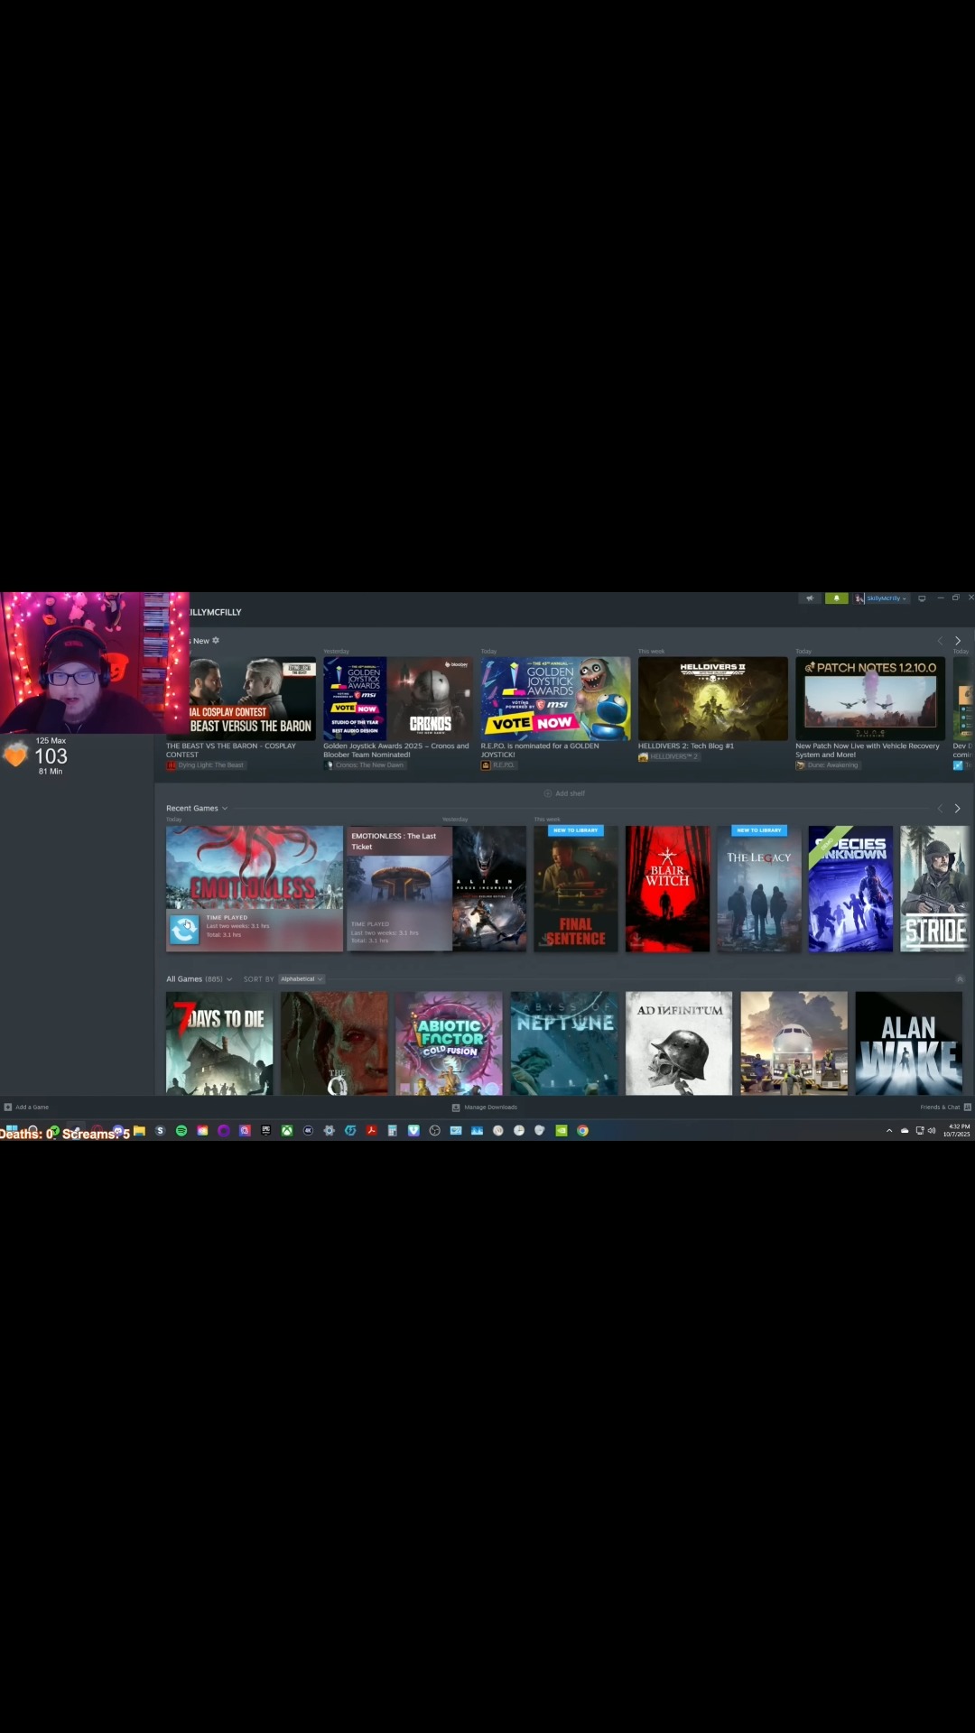Viewport: 975px width, 1733px height.
Task: Open Adobe Acrobat from the taskbar
Action: click(371, 1130)
